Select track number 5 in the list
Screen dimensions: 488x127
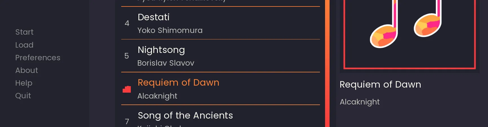(127, 56)
